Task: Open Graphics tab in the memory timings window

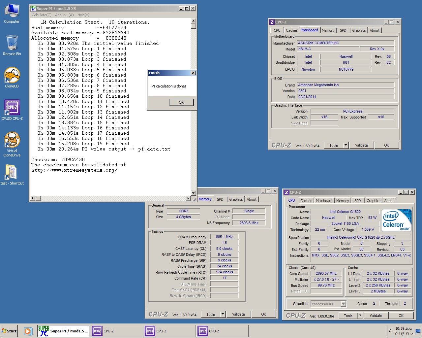Action: pyautogui.click(x=236, y=199)
